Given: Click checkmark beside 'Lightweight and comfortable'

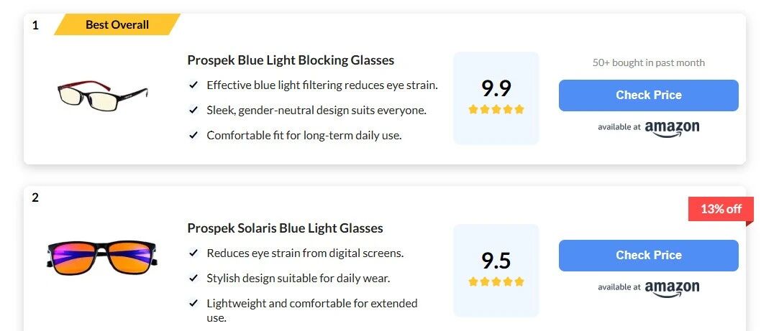Looking at the screenshot, I should [193, 303].
